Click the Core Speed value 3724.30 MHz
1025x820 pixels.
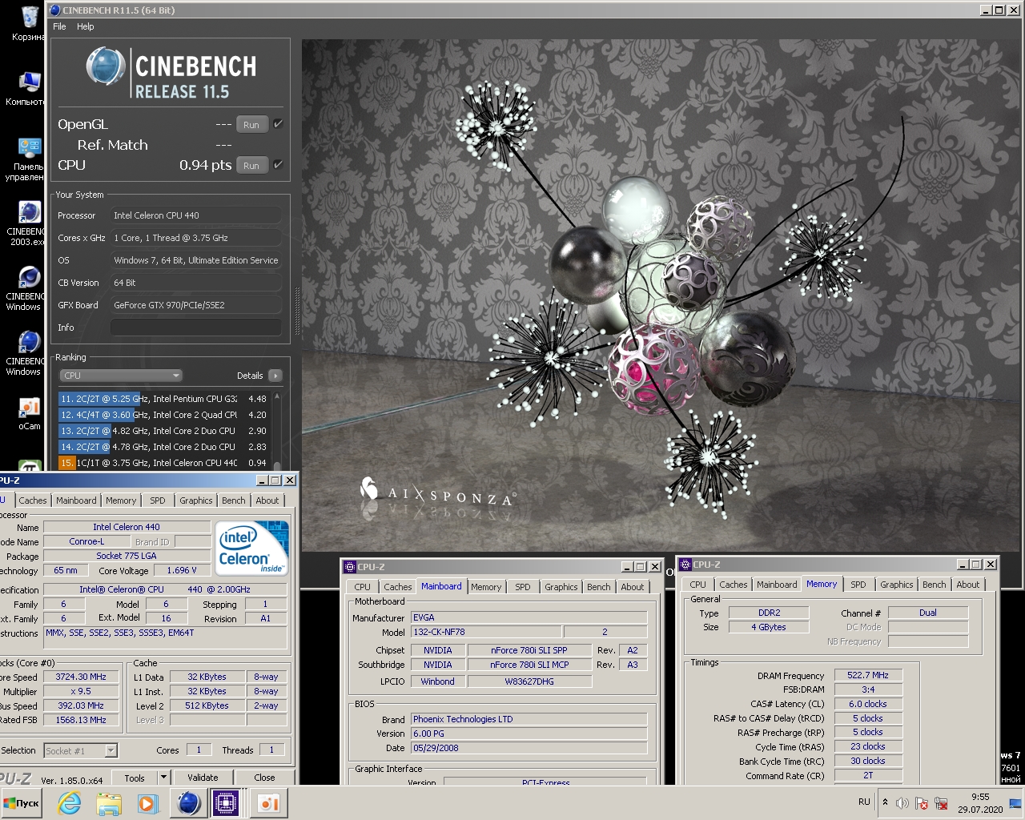point(81,677)
